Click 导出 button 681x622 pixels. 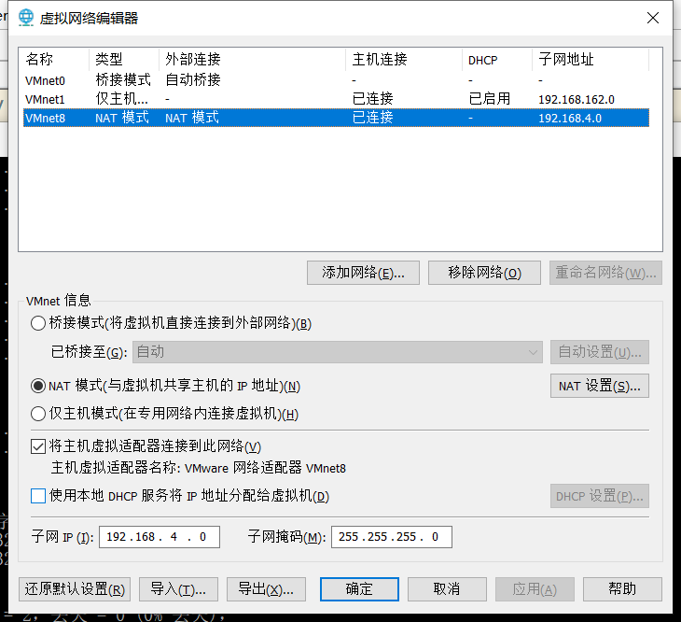click(x=266, y=589)
